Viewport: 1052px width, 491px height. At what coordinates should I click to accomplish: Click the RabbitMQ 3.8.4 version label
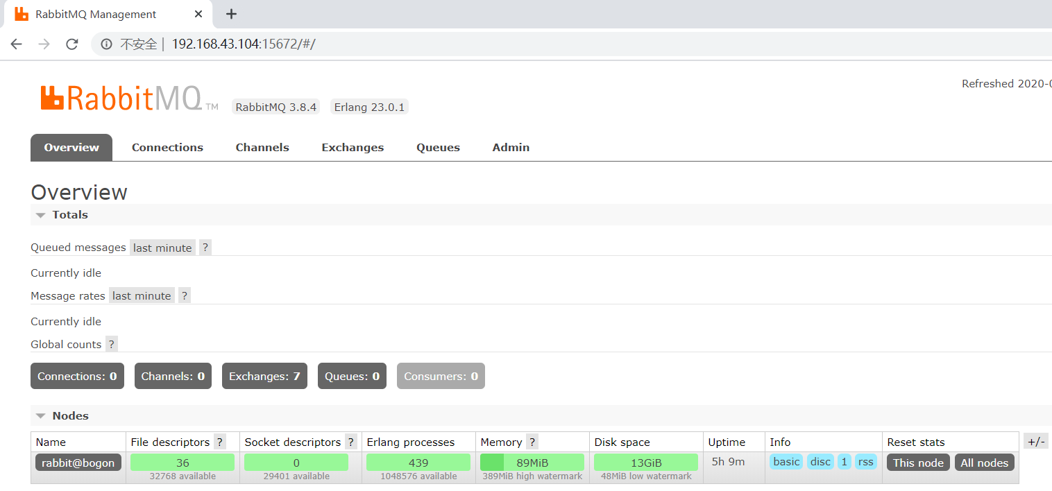click(275, 107)
